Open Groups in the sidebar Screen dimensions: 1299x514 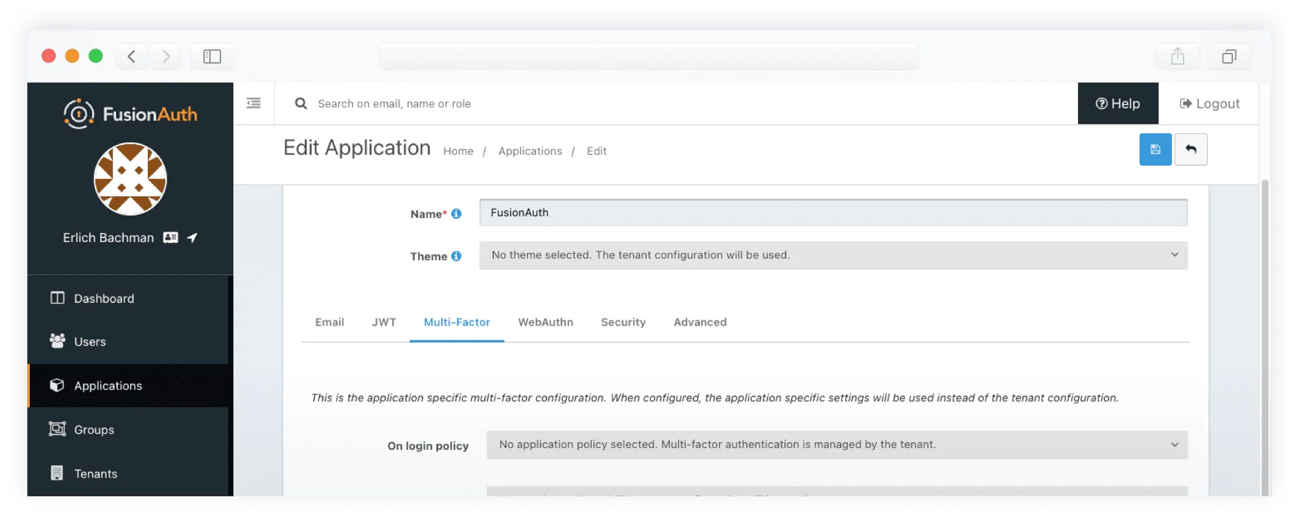128,430
